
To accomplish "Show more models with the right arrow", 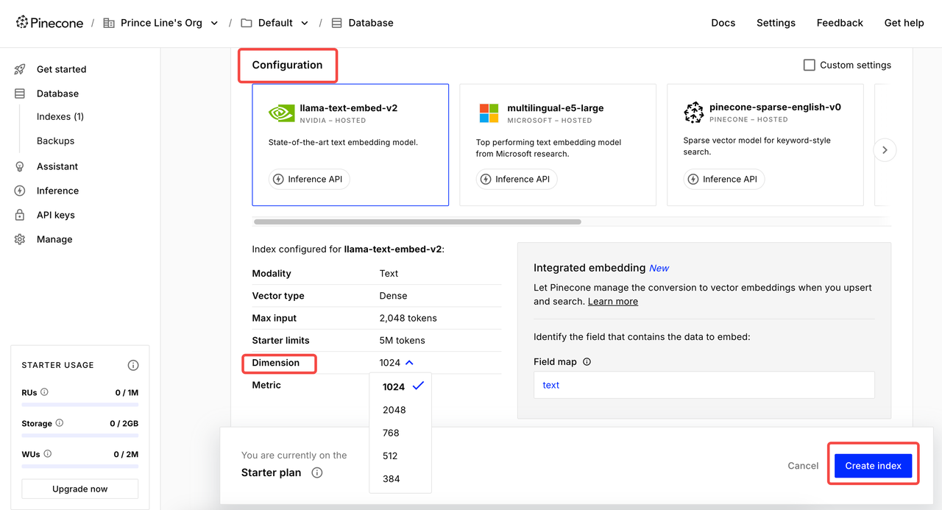I will pos(885,150).
